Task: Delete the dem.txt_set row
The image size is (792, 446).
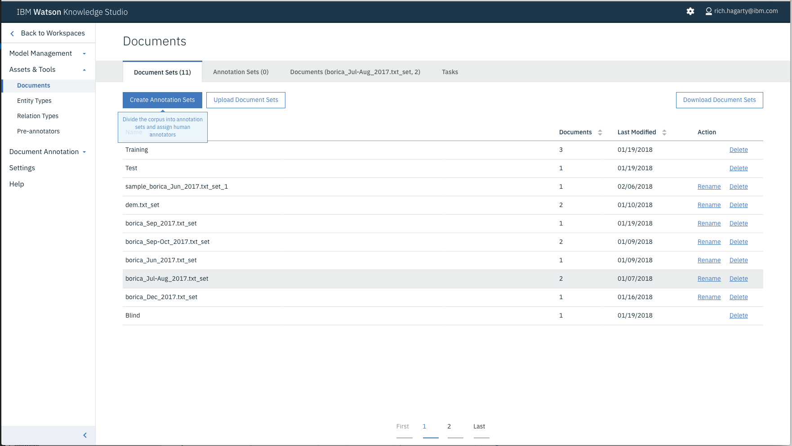Action: coord(739,205)
